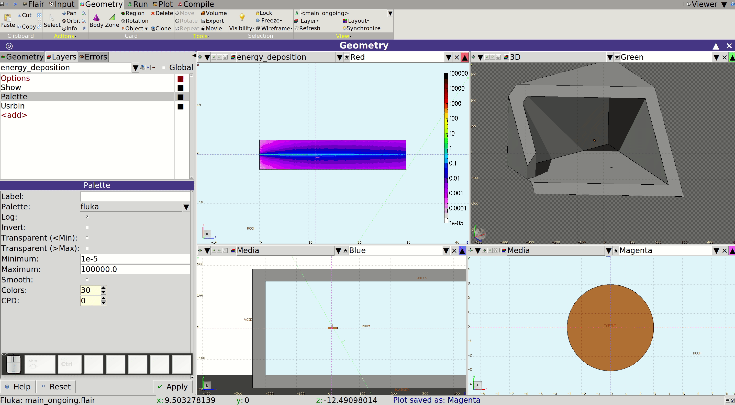Switch to the Run tab
Screen dimensions: 735x405
[x=138, y=4]
